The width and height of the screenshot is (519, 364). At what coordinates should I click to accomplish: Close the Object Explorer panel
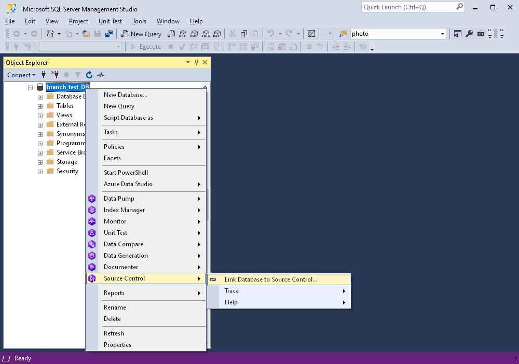click(x=205, y=63)
